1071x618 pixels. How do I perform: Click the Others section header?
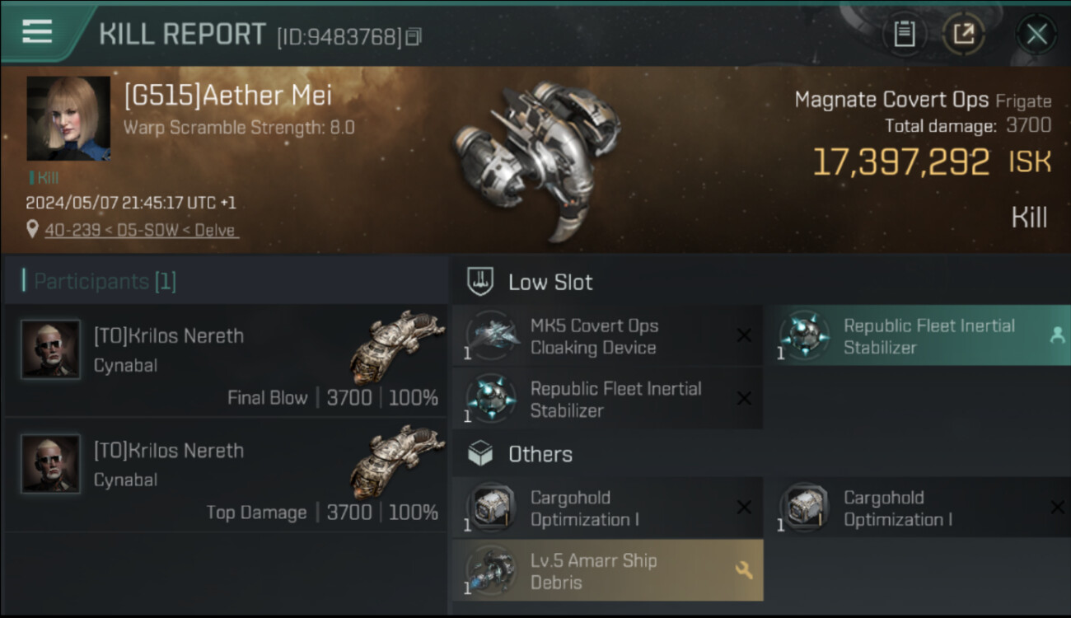pyautogui.click(x=540, y=454)
